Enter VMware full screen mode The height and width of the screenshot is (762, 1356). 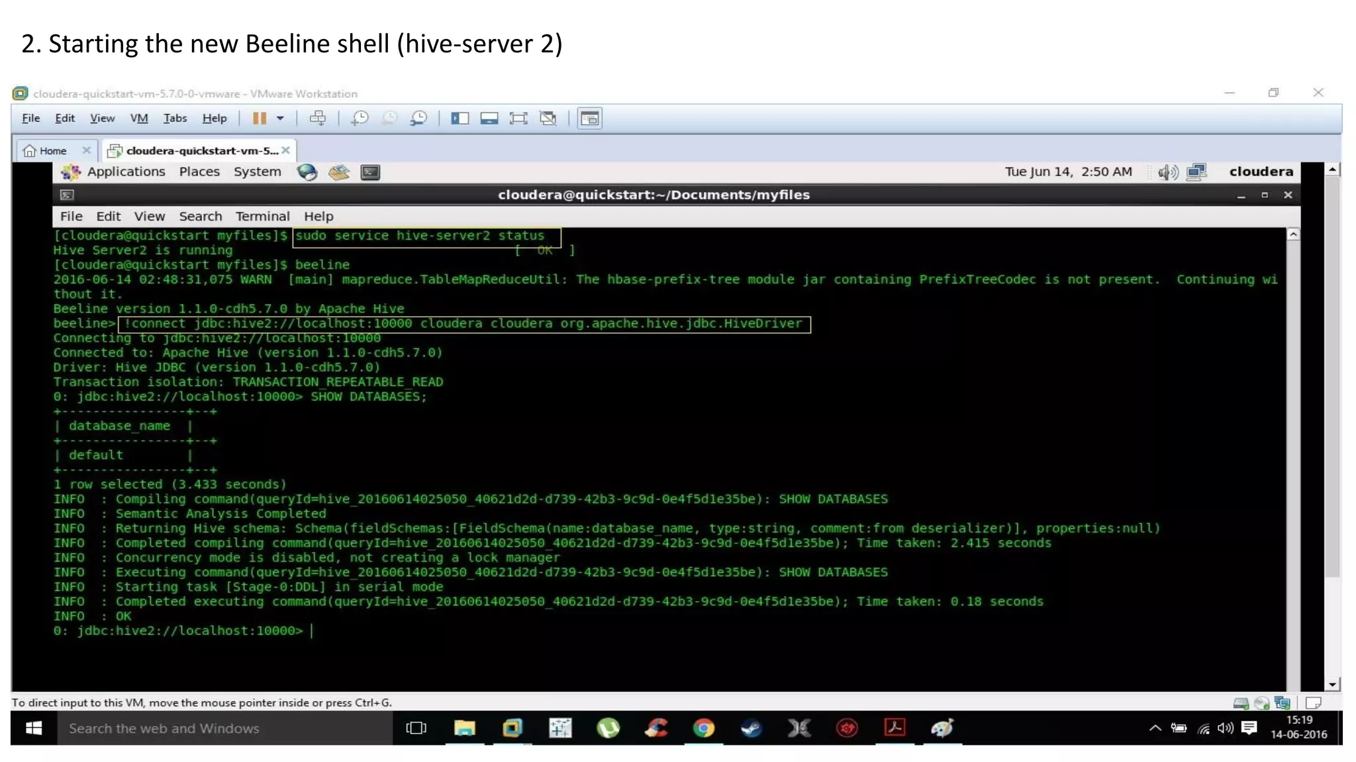click(518, 118)
